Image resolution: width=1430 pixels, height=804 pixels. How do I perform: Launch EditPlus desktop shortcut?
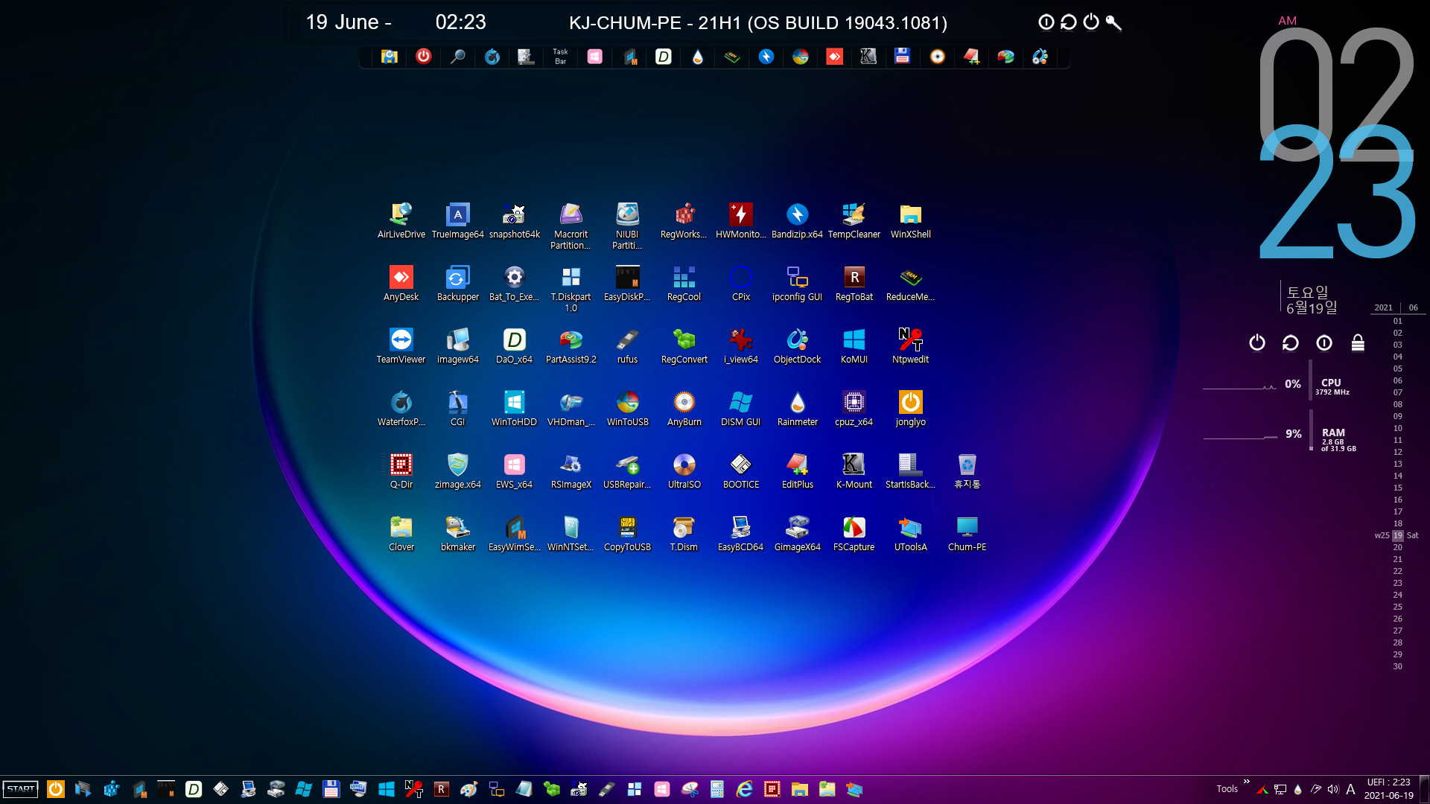(x=797, y=471)
